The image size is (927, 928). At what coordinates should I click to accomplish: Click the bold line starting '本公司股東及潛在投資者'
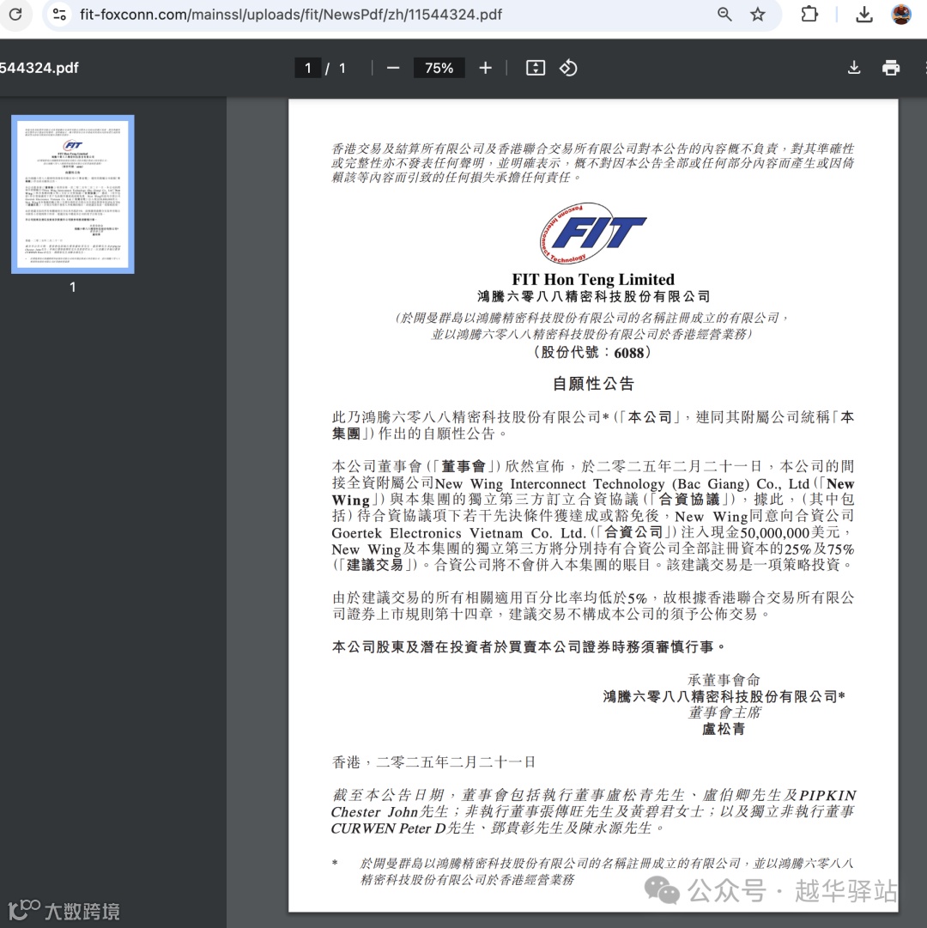(x=528, y=647)
